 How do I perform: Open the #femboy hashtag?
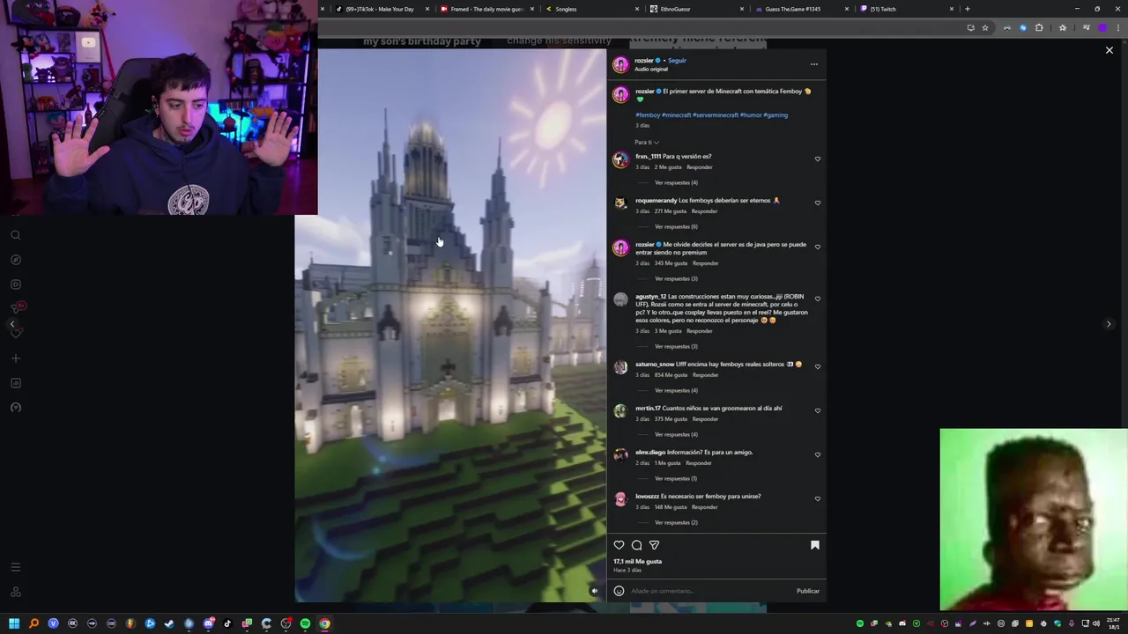click(x=648, y=115)
